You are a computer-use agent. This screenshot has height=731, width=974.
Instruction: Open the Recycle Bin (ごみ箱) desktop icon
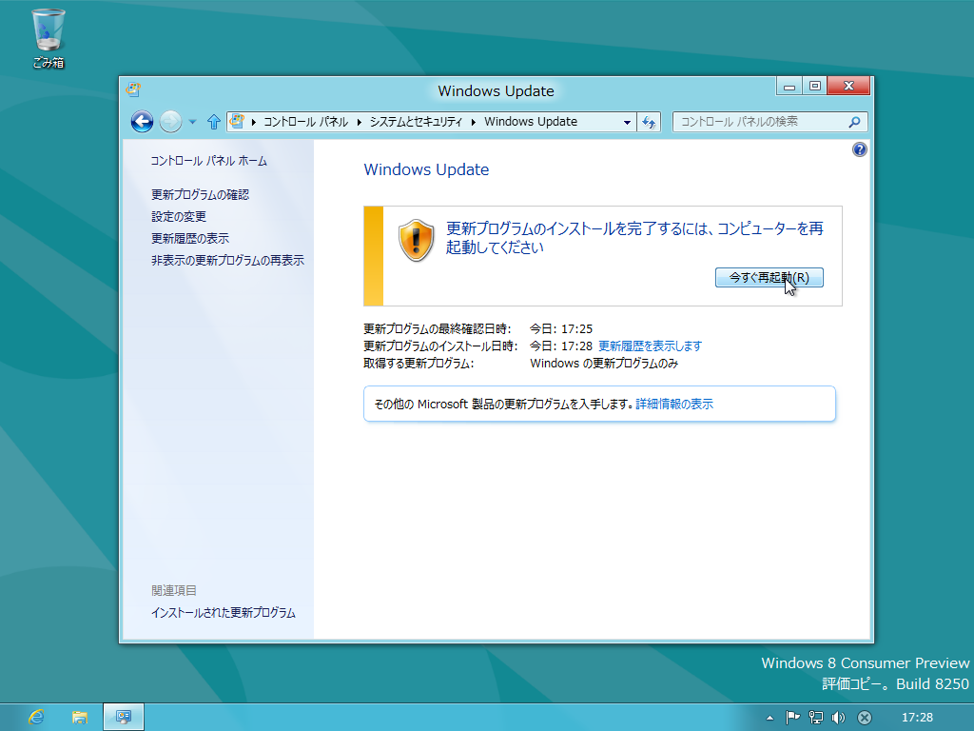pos(49,38)
